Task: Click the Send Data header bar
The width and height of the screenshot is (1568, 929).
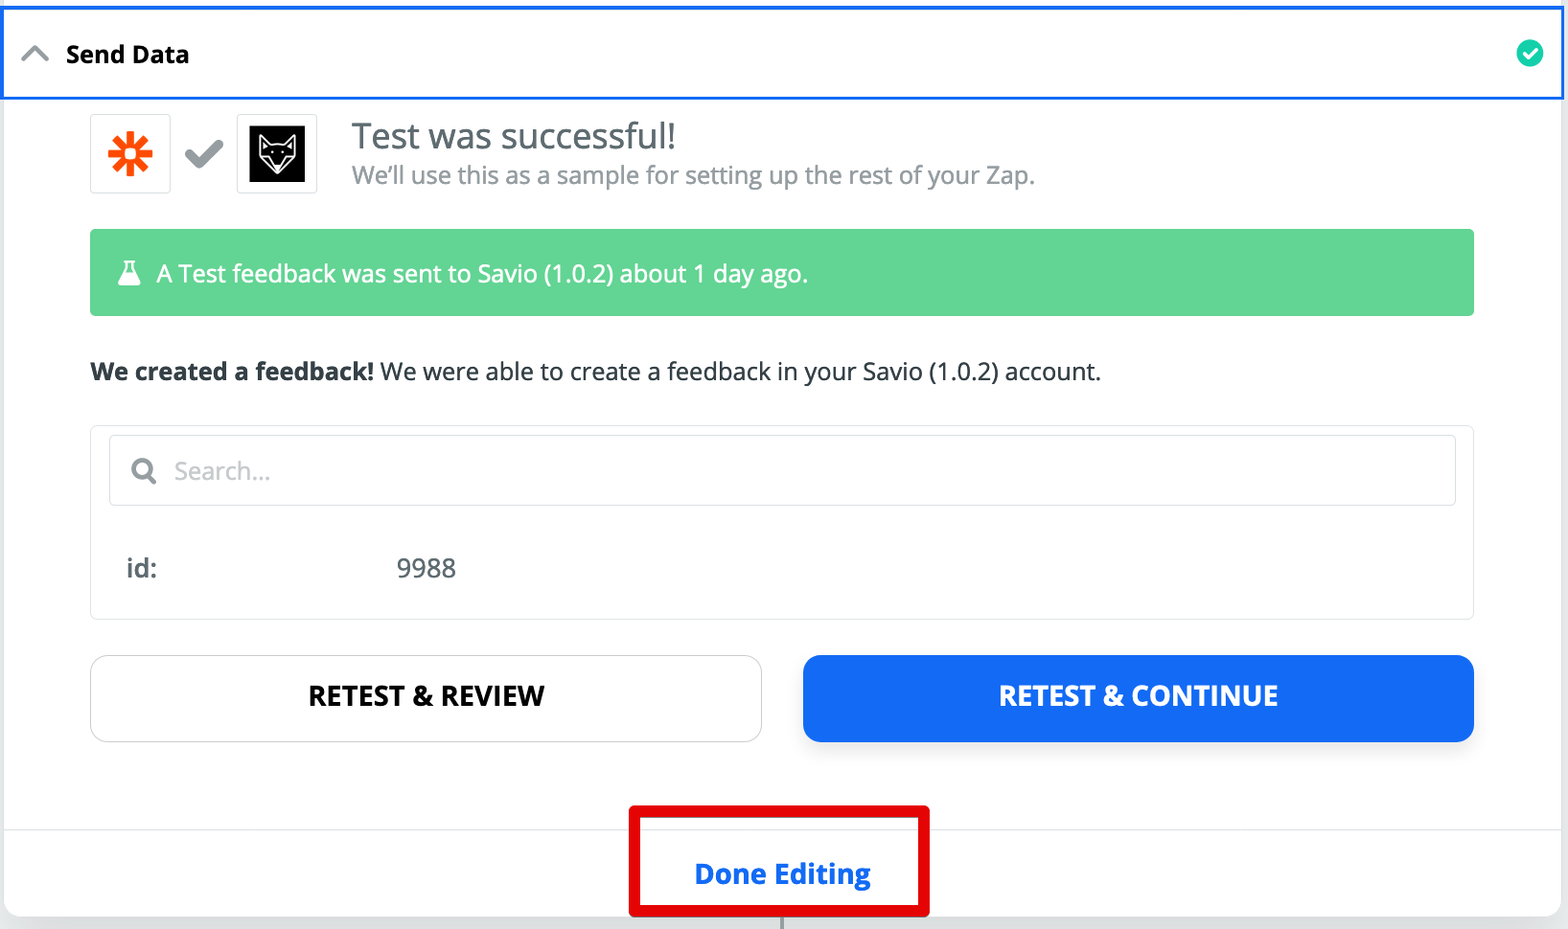Action: pos(782,54)
